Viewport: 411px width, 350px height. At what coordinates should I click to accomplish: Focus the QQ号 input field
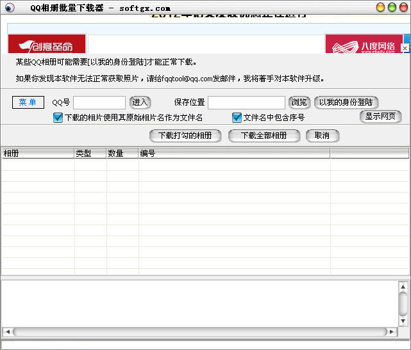point(99,102)
